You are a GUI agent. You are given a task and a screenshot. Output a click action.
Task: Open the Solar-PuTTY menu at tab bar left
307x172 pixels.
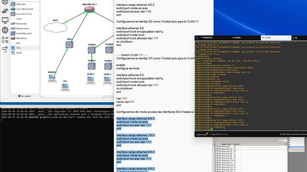[197, 38]
